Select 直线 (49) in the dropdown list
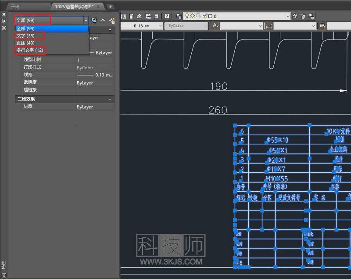351x279 pixels. click(52, 43)
